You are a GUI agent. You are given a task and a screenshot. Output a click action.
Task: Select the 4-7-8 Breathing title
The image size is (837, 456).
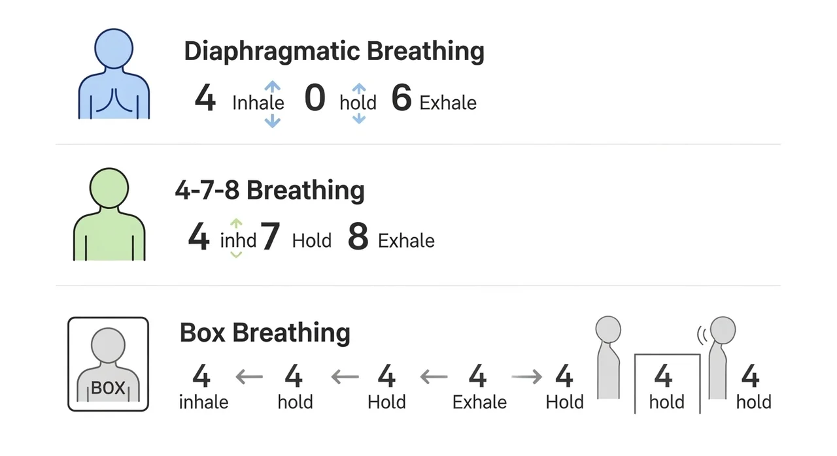269,191
